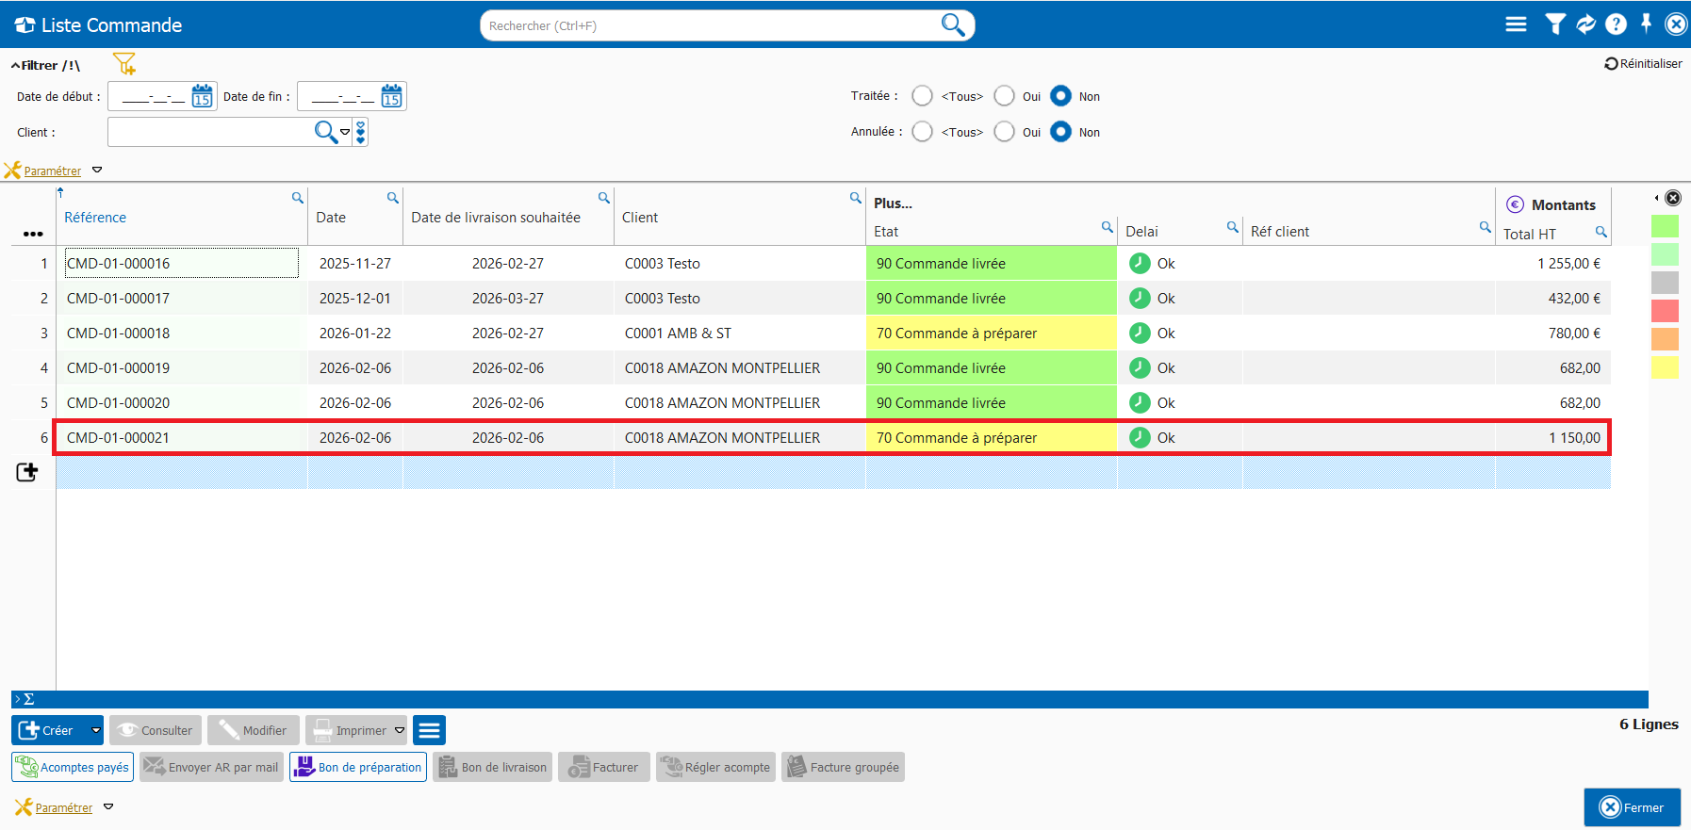Viewport: 1691px width, 830px height.
Task: Click the add new row plus icon
Action: click(x=27, y=472)
